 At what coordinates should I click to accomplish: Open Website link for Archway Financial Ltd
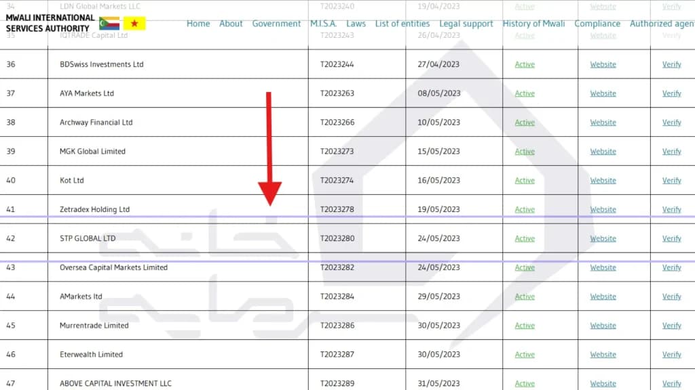pyautogui.click(x=603, y=123)
